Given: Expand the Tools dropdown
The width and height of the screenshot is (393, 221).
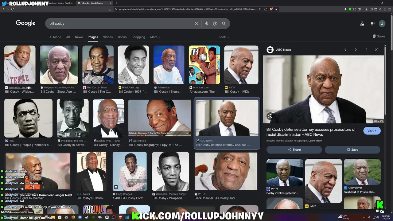Looking at the screenshot, I should [224, 37].
